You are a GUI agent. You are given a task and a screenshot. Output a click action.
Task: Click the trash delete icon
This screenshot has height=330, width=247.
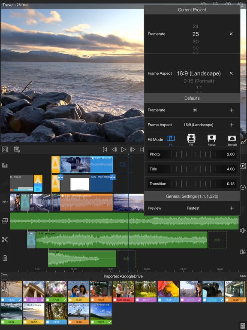click(5, 258)
